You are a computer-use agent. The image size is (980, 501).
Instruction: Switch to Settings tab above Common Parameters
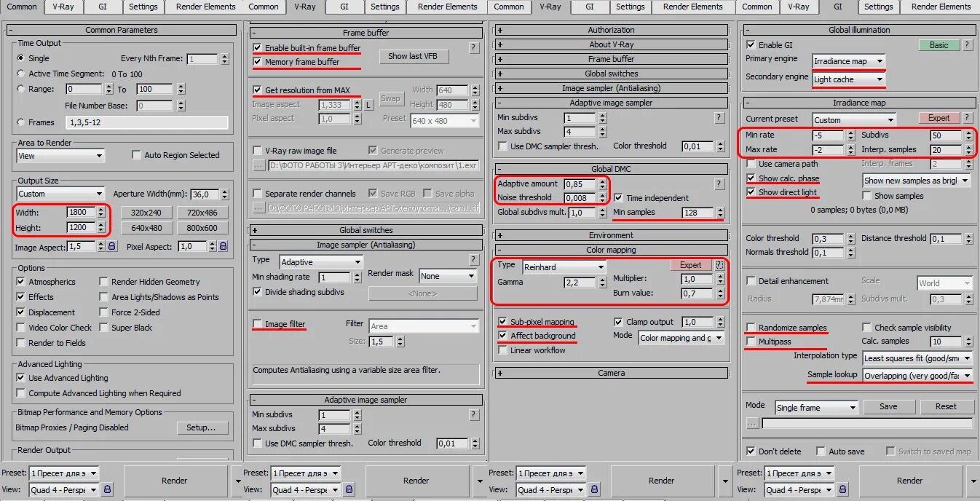143,7
